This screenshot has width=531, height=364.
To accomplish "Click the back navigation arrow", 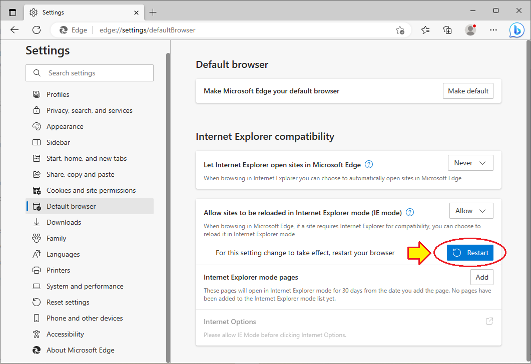I will coord(14,30).
